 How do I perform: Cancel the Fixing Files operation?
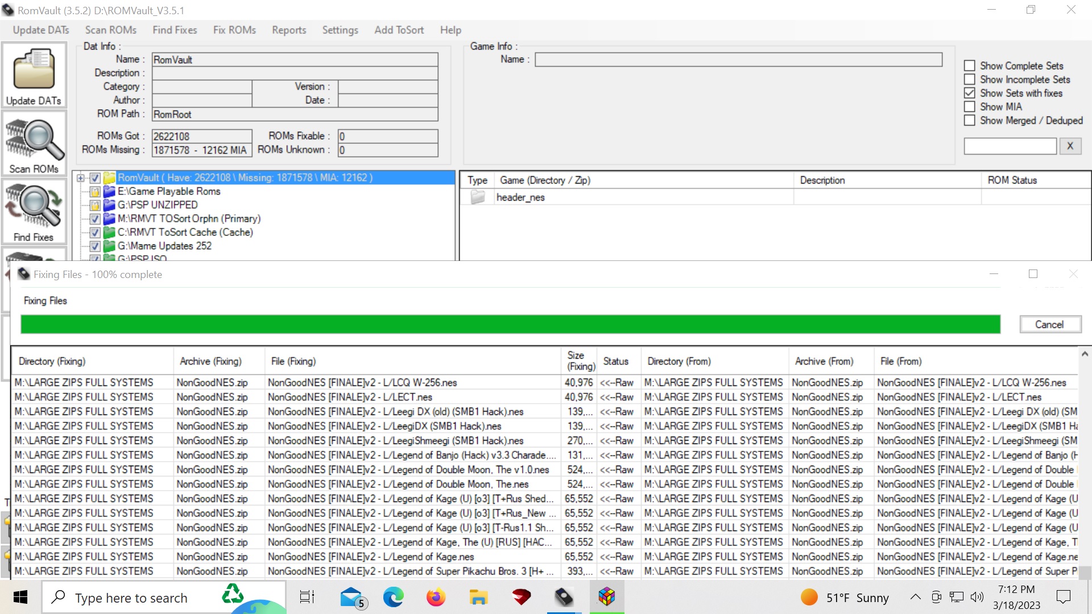[x=1049, y=325]
